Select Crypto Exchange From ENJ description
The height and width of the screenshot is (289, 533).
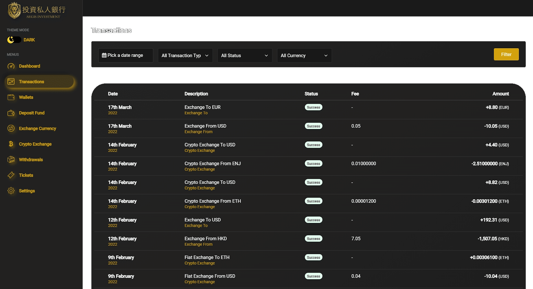tap(213, 164)
